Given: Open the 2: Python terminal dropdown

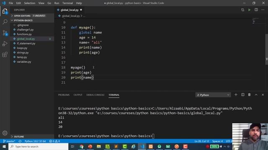Looking at the screenshot, I should pyautogui.click(x=213, y=95).
